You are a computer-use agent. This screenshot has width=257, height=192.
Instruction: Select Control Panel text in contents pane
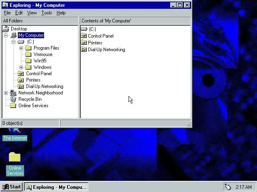pyautogui.click(x=101, y=36)
